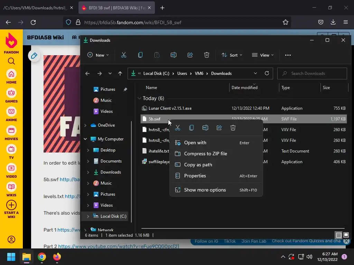Click Users in the address breadcrumb
The width and height of the screenshot is (354, 265).
click(x=182, y=73)
